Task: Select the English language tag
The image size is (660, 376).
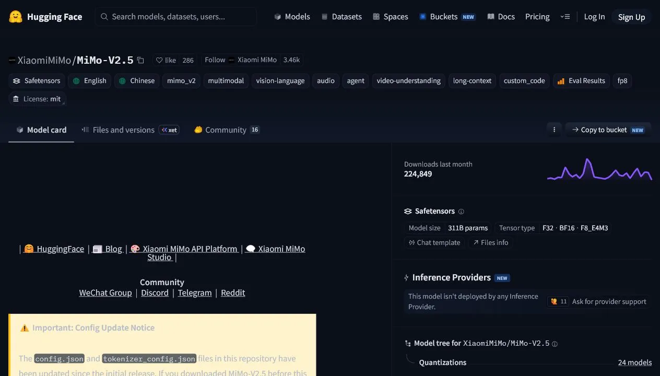Action: [x=89, y=81]
